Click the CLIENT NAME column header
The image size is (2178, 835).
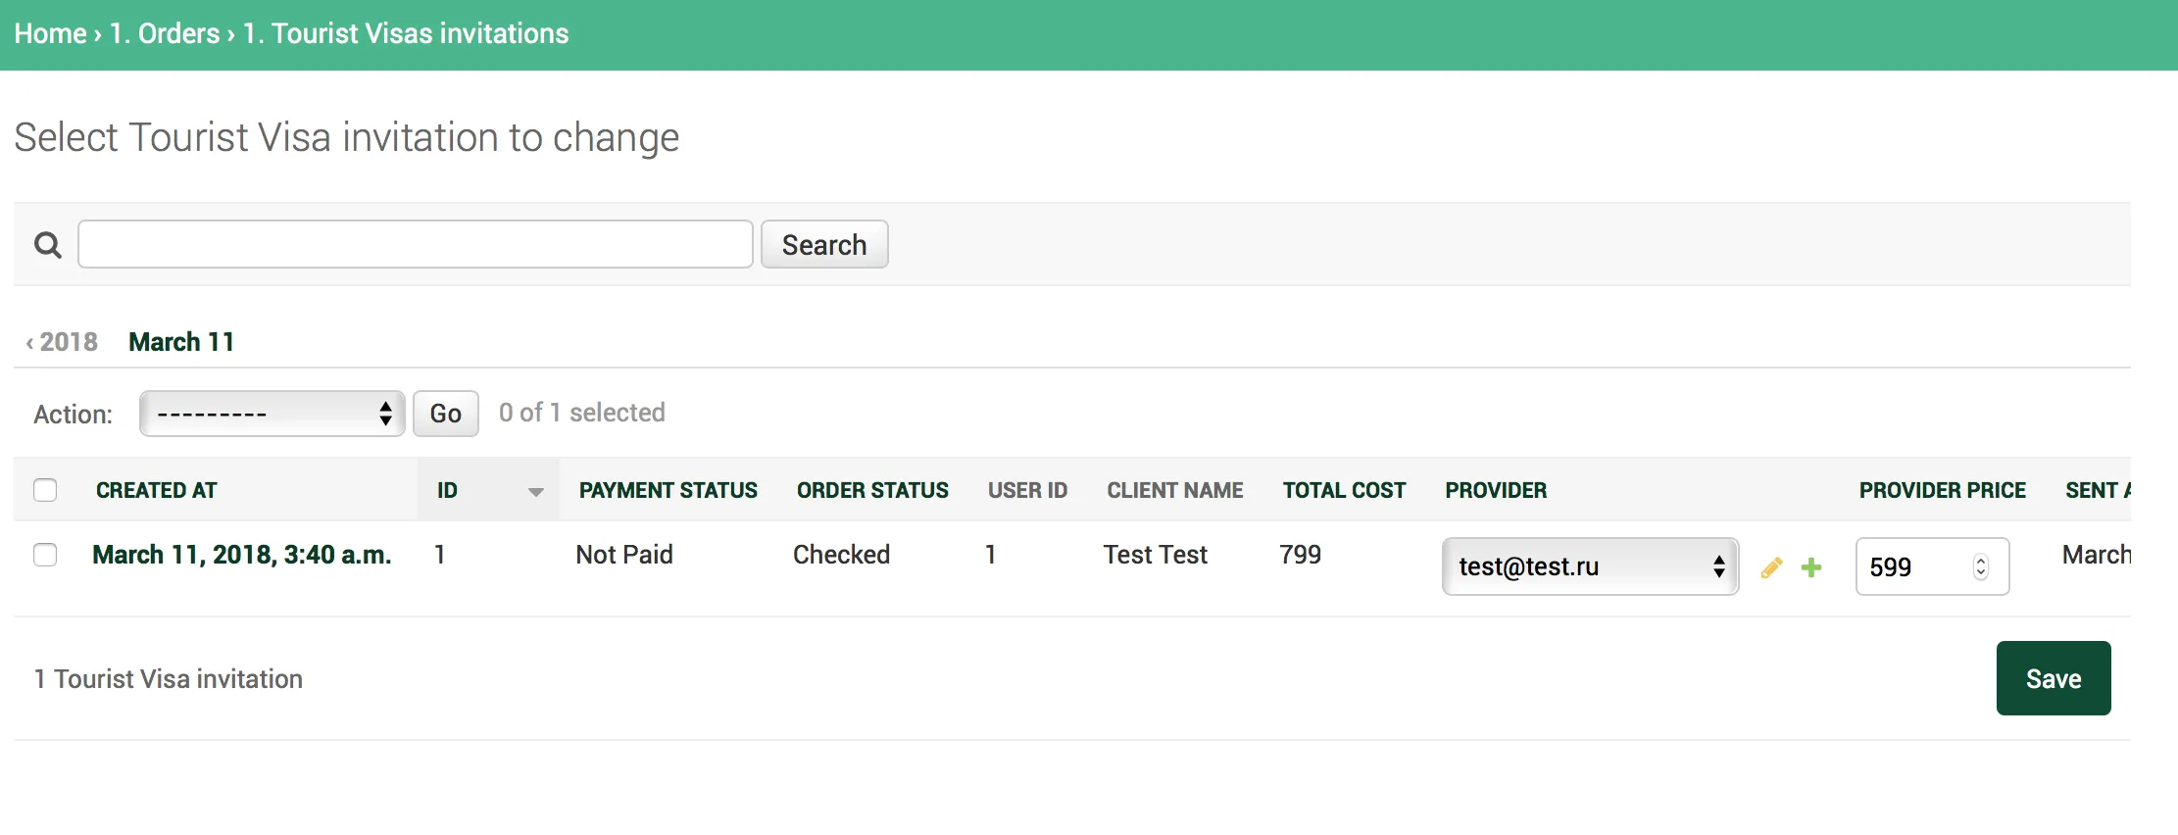click(x=1175, y=490)
